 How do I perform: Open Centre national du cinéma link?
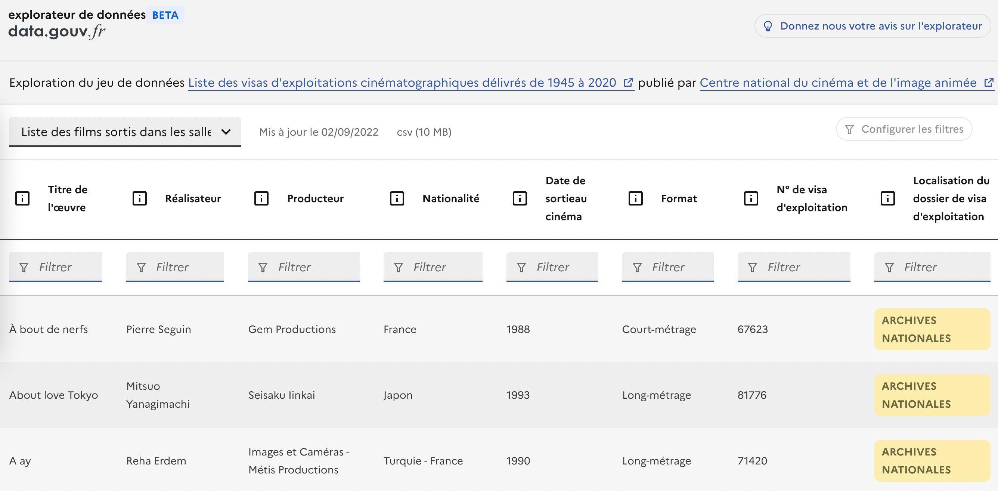click(x=838, y=83)
